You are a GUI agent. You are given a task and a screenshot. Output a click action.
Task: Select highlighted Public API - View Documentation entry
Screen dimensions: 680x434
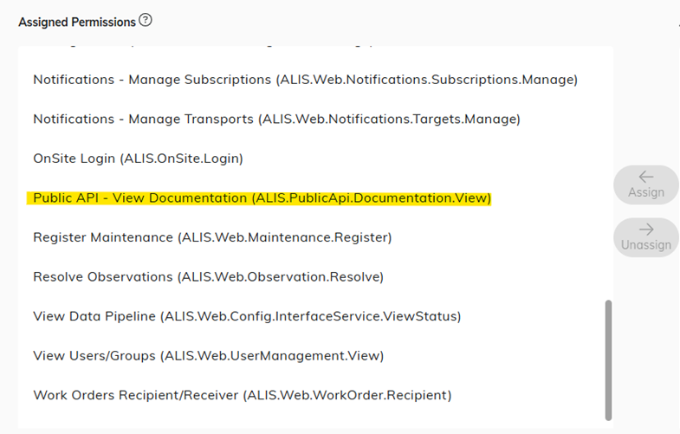click(x=262, y=198)
